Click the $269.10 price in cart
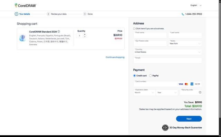Viewport: 221px width, 137px height. [118, 35]
